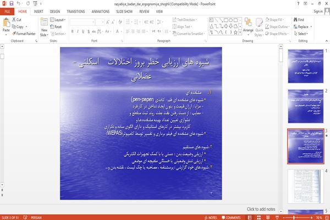
Task: Click Replace button in Editing group
Action: click(x=302, y=27)
